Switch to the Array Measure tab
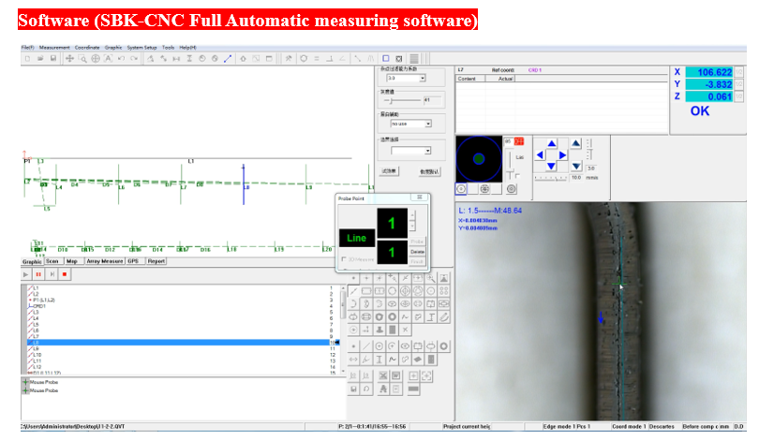759x440 pixels. pyautogui.click(x=105, y=261)
